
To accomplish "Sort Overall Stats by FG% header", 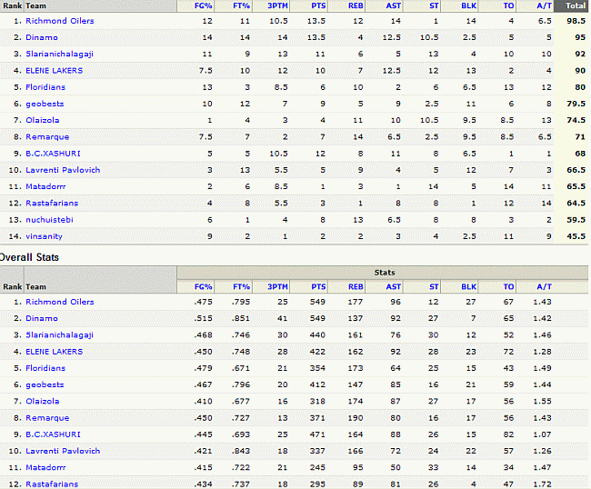I will click(203, 286).
